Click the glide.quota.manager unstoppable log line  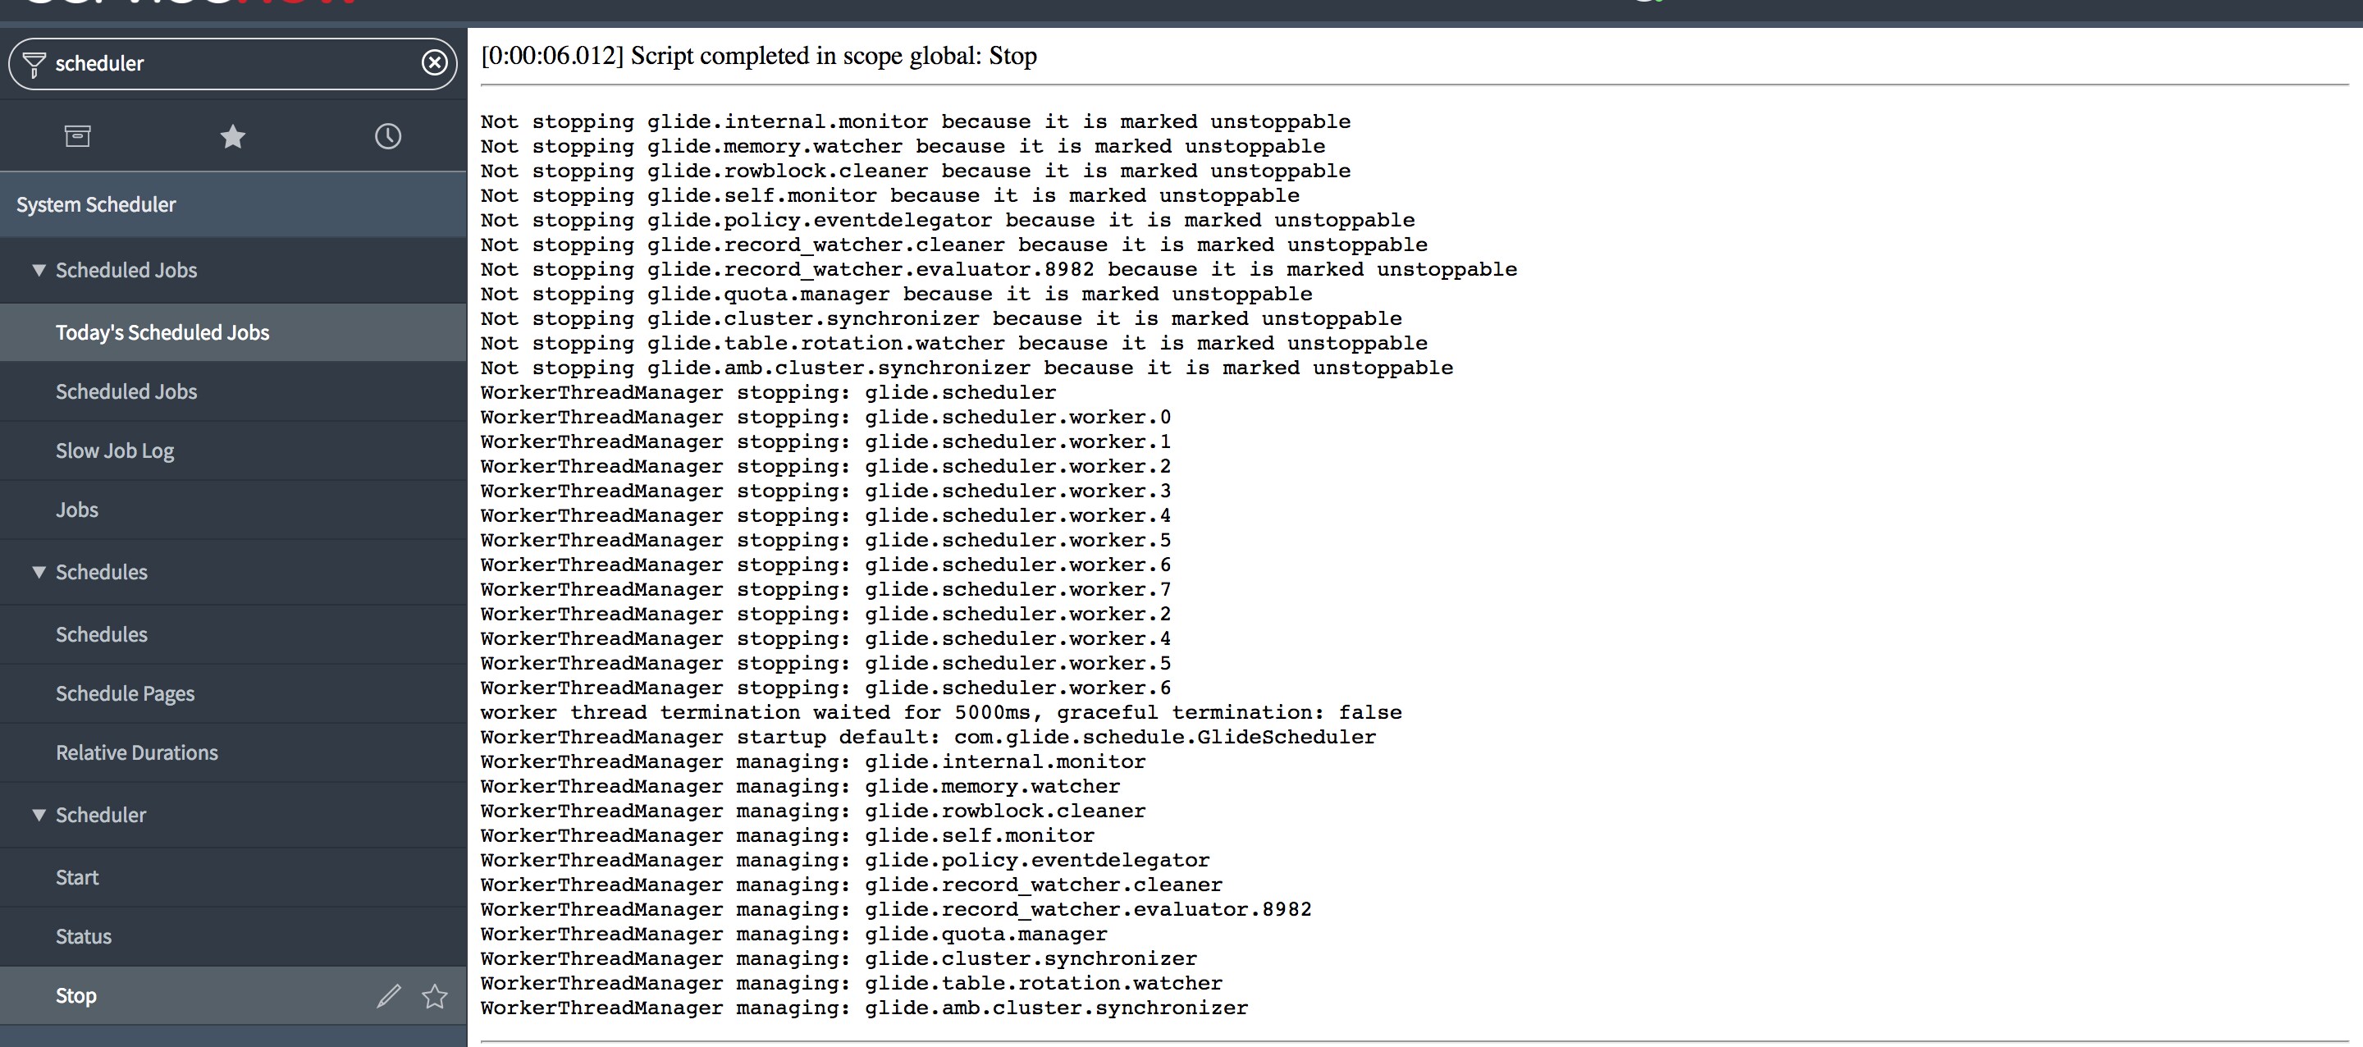896,294
